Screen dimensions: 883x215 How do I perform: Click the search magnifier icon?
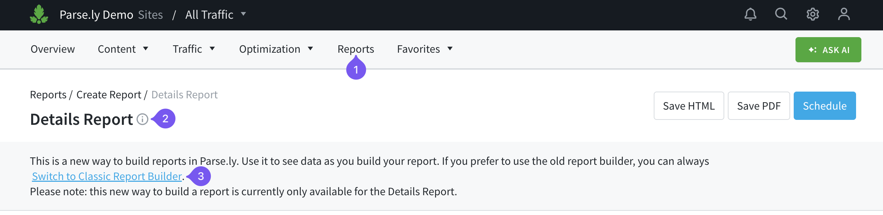point(781,14)
